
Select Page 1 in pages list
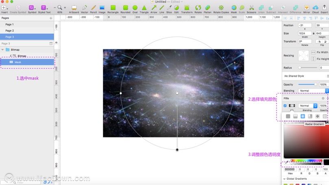27,24
